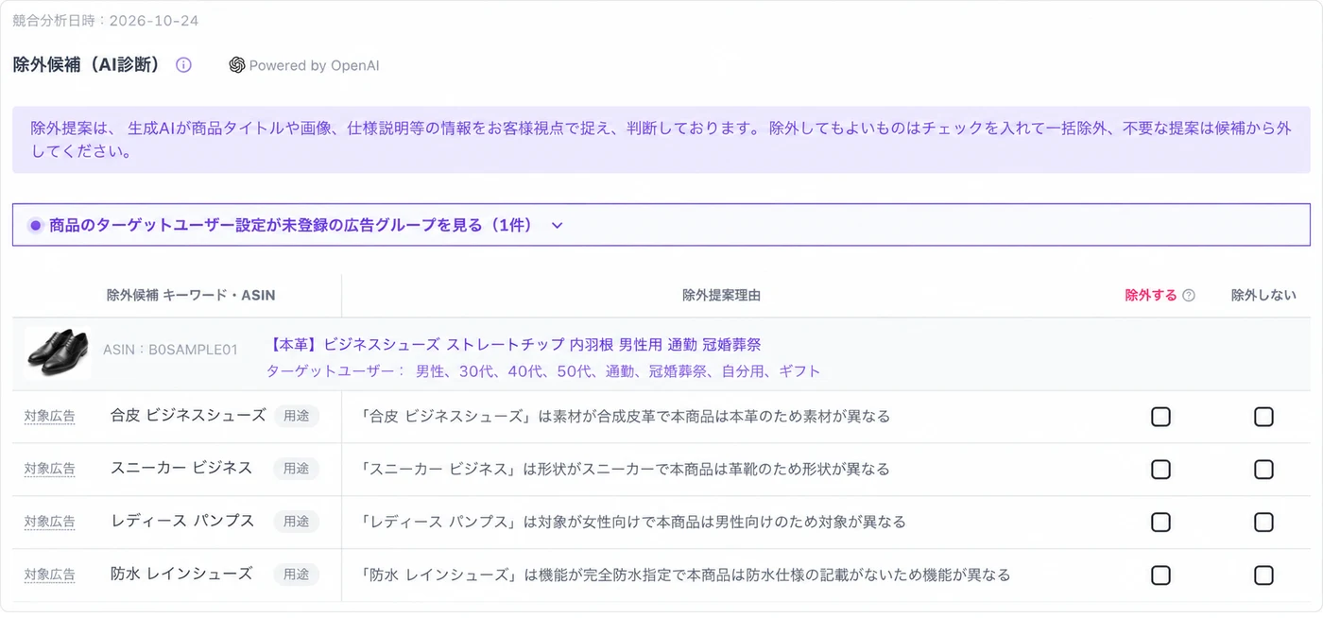Expand the unregistered ad groups chevron
The height and width of the screenshot is (618, 1323).
pyautogui.click(x=557, y=226)
